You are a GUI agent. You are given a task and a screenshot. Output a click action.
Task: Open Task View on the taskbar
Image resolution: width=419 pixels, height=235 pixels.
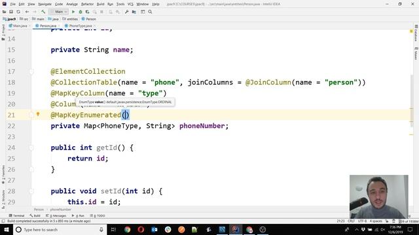[113, 229]
